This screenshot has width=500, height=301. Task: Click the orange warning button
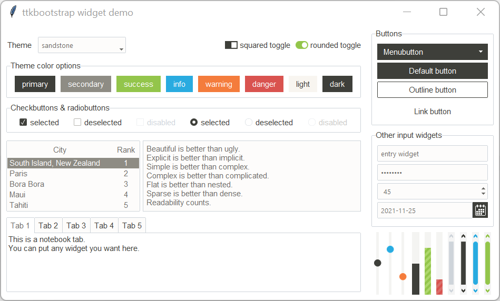pyautogui.click(x=219, y=84)
